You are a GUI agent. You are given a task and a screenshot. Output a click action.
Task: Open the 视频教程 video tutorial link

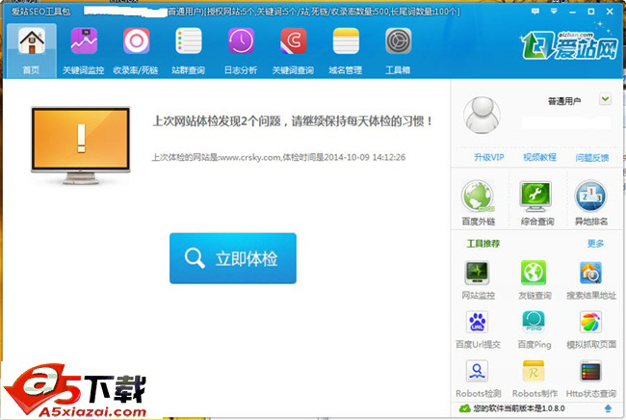539,157
